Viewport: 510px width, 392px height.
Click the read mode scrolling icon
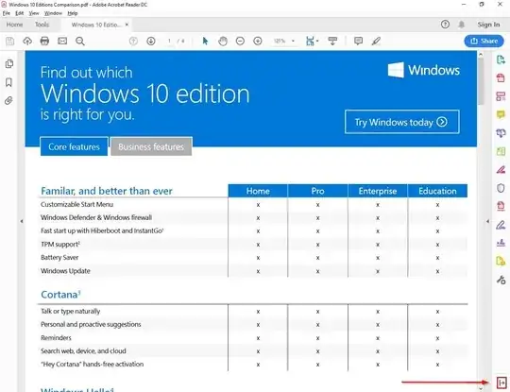[x=332, y=41]
